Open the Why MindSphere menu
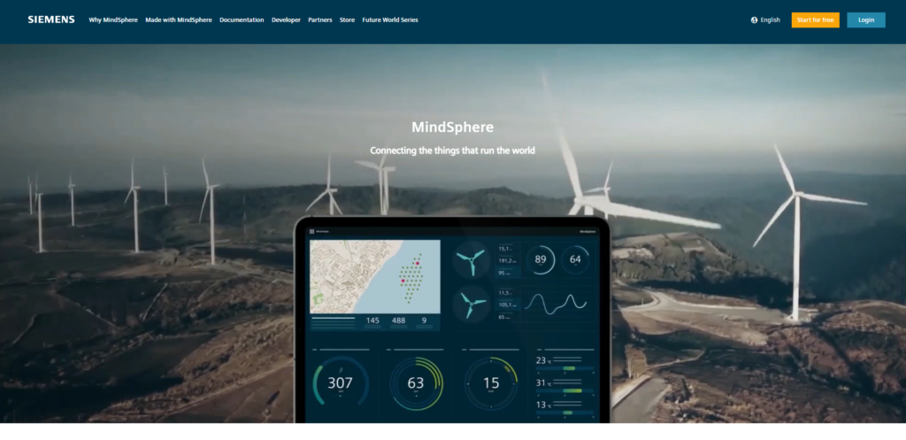This screenshot has width=906, height=440. [x=113, y=19]
